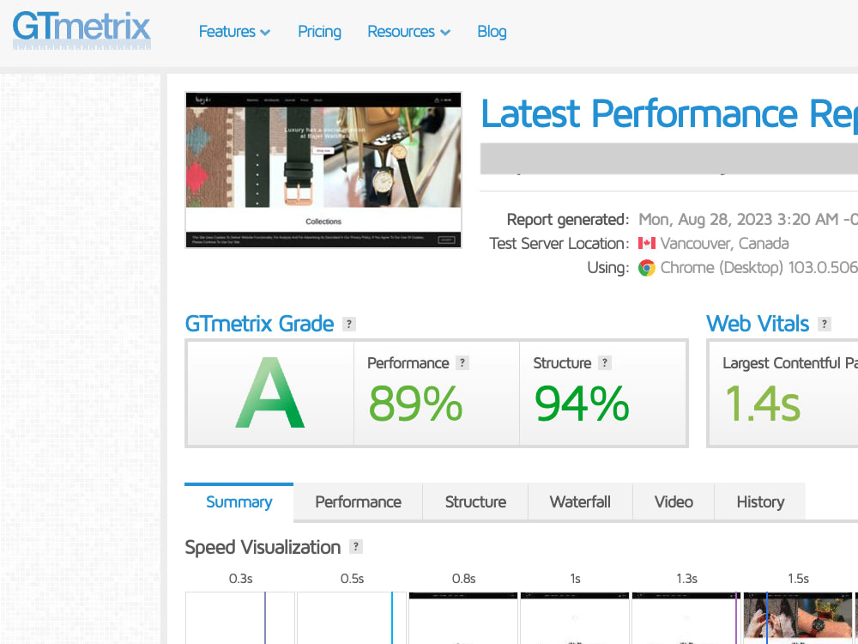Viewport: 858px width, 644px height.
Task: Open the Performance score help icon
Action: [x=462, y=363]
